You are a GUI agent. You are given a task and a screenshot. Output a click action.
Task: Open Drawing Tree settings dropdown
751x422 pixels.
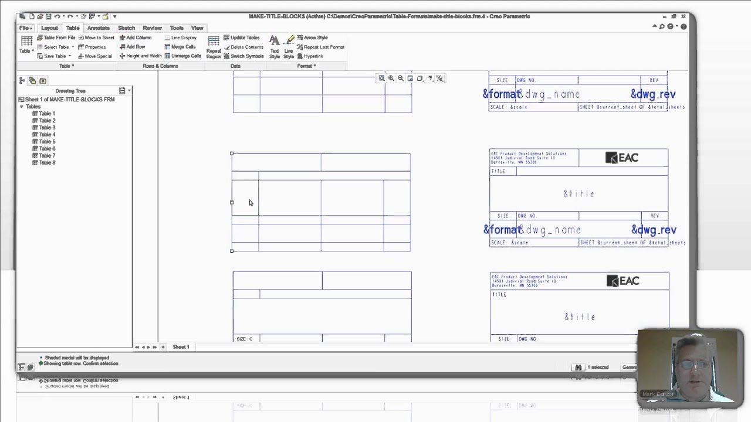point(124,91)
